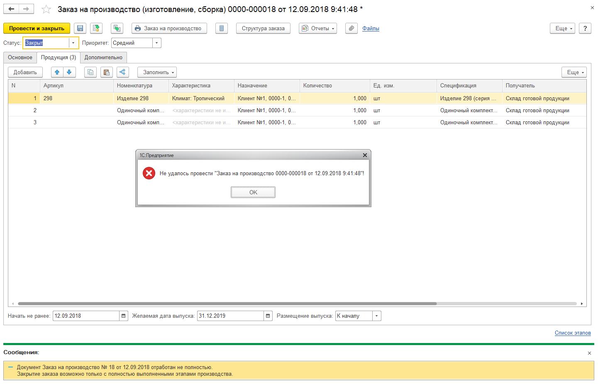Image resolution: width=598 pixels, height=384 pixels.
Task: Sort by the Артикул column header
Action: (76, 86)
